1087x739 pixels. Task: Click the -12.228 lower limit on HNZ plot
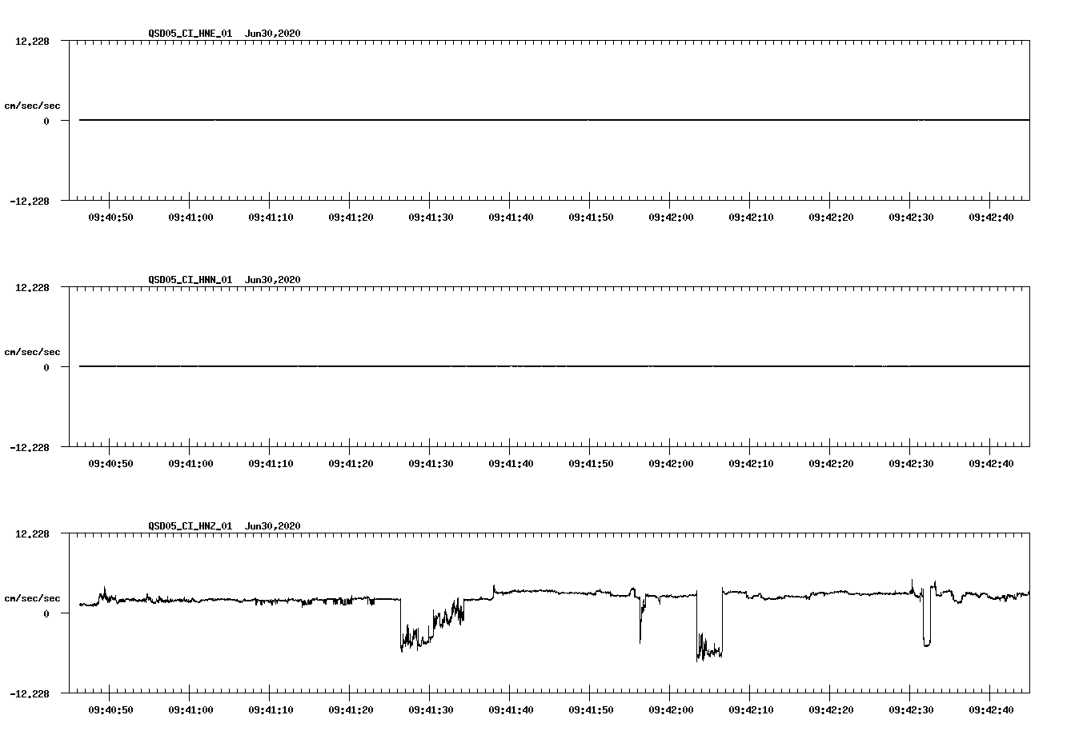[30, 694]
